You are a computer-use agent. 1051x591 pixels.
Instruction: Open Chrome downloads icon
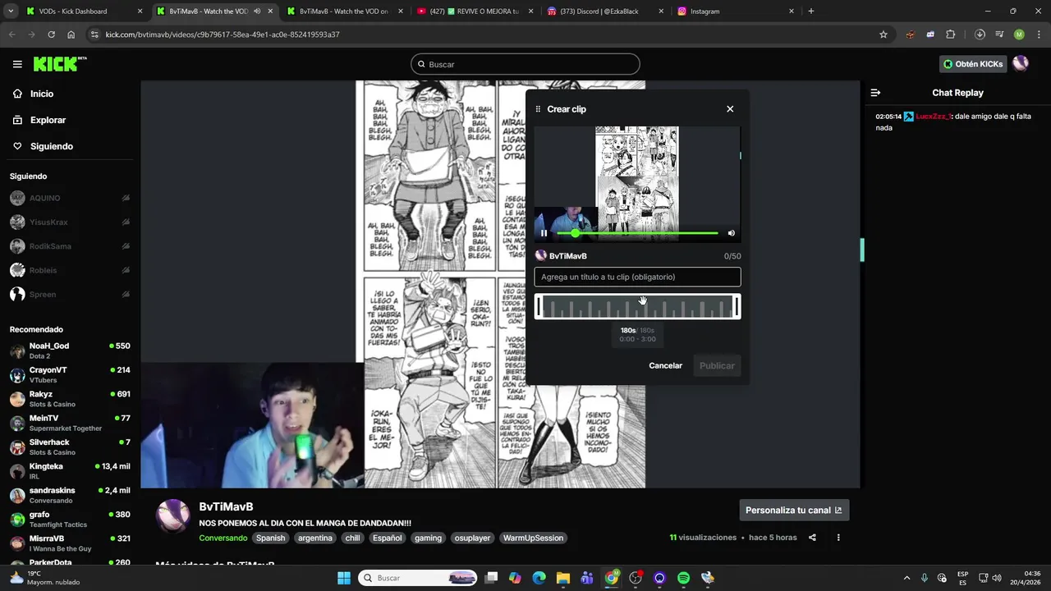[x=980, y=34]
